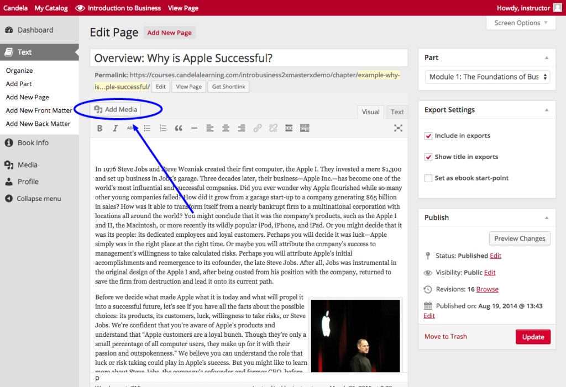Check Set as ebook start-point

[x=428, y=178]
